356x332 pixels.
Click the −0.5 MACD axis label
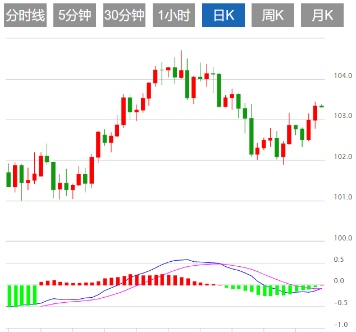click(340, 302)
